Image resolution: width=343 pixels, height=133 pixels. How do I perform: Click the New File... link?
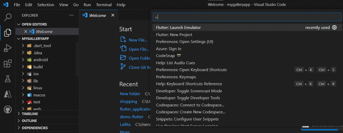click(x=138, y=40)
